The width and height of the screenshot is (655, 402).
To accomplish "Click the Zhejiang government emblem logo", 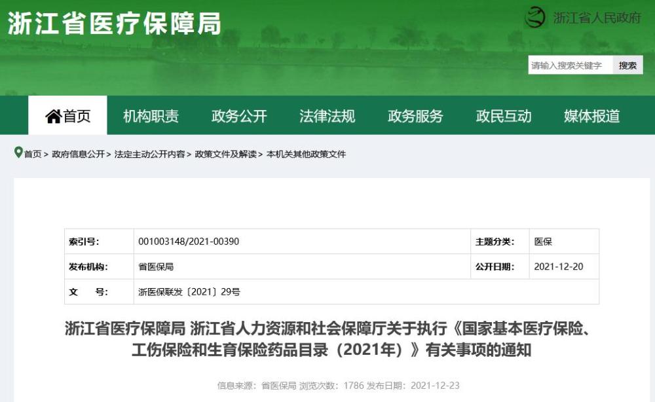I will 535,18.
